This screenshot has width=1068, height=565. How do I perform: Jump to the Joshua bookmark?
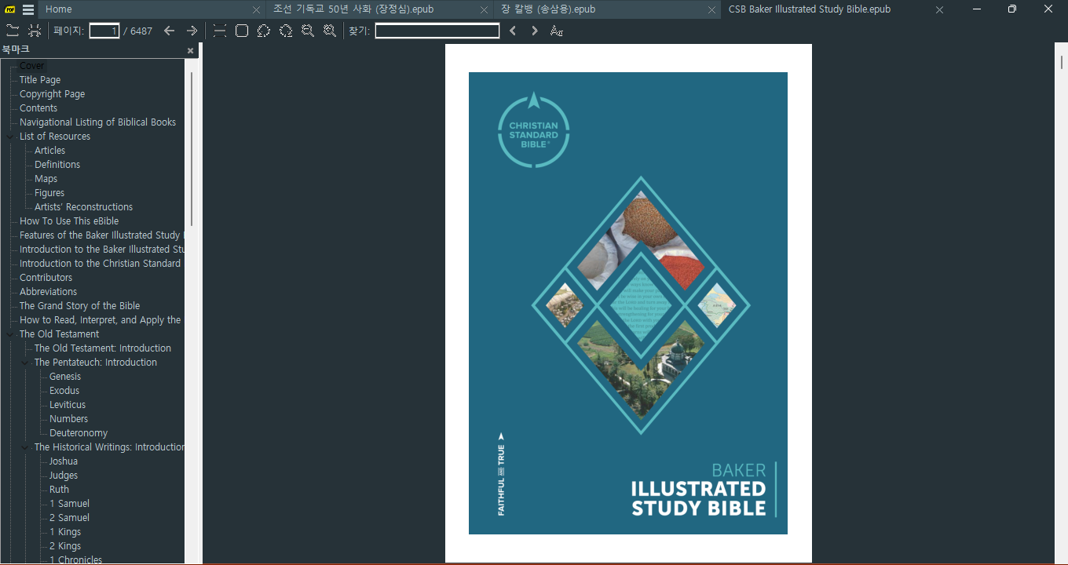pyautogui.click(x=64, y=461)
